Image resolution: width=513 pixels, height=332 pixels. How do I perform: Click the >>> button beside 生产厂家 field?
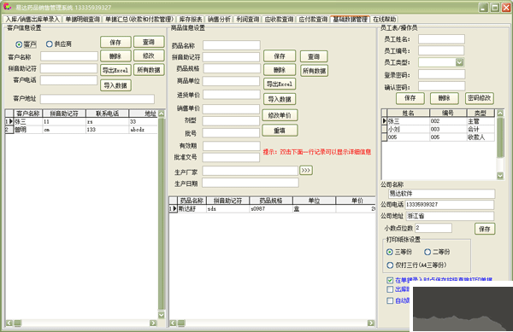(305, 171)
